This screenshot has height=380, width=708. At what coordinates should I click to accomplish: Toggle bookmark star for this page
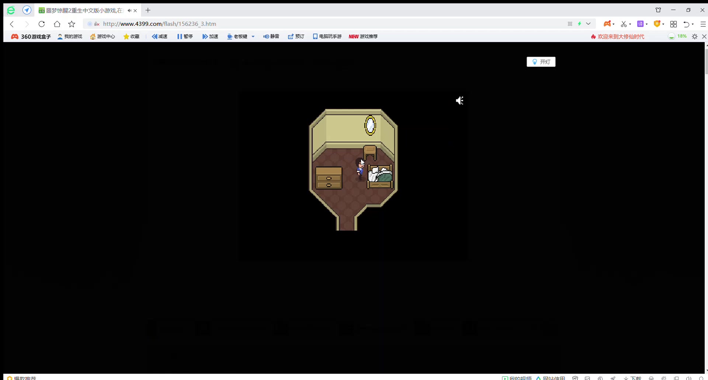click(72, 24)
